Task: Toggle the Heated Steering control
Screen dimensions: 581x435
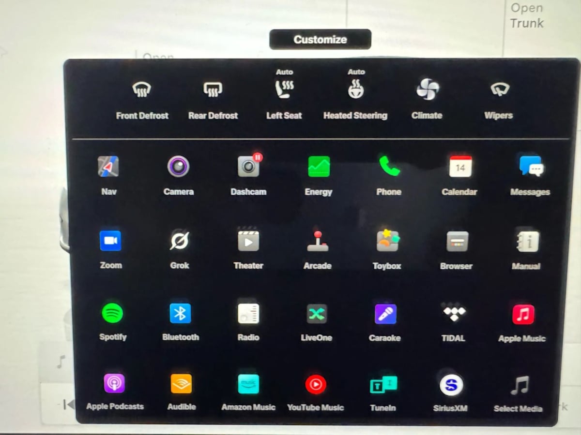Action: [356, 90]
